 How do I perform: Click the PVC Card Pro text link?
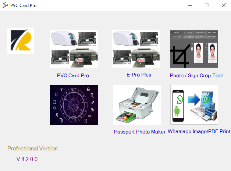[73, 75]
